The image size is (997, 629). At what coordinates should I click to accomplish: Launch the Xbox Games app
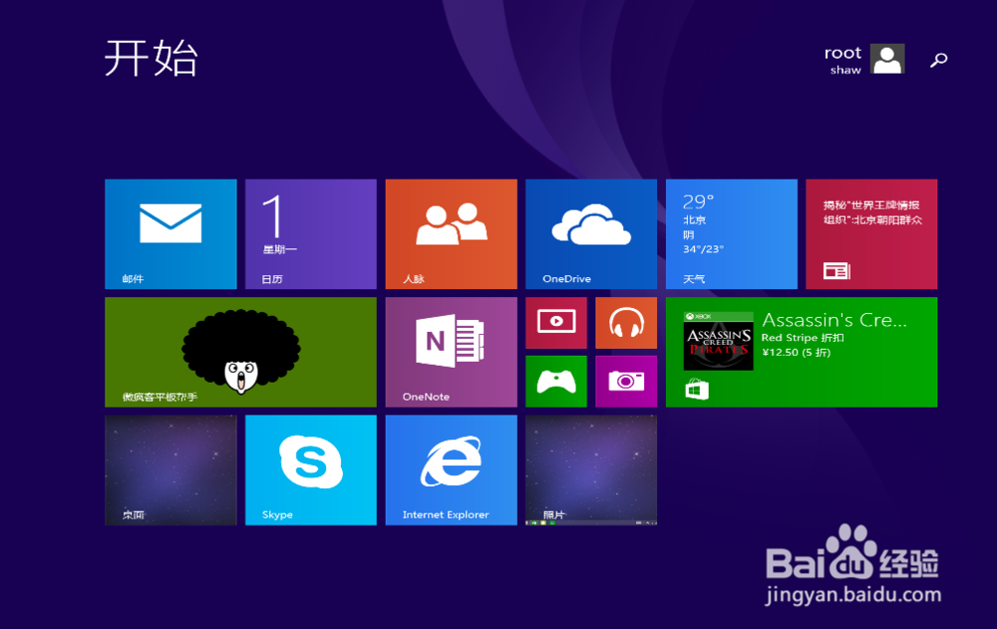click(x=556, y=382)
